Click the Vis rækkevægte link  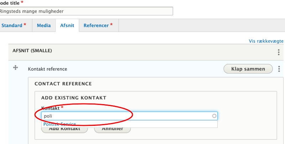click(266, 41)
